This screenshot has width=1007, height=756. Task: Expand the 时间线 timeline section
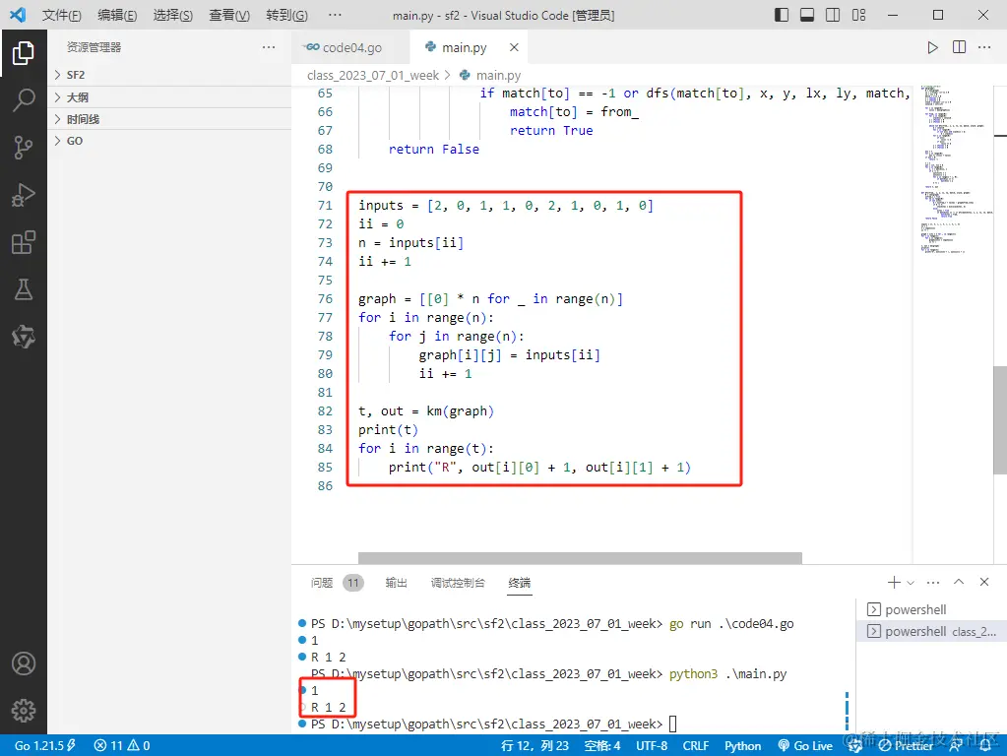click(169, 119)
